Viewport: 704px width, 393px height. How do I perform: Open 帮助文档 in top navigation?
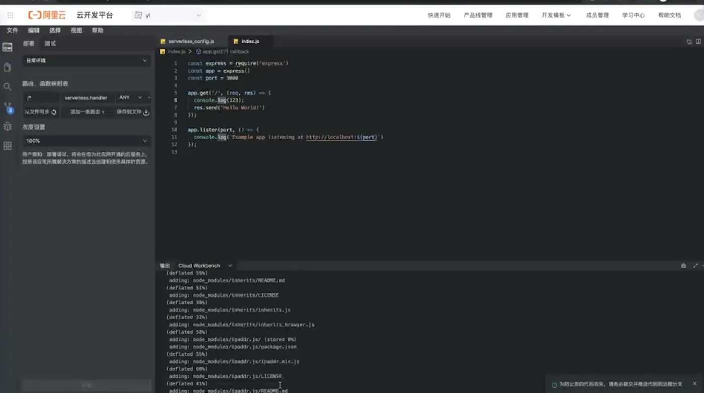670,16
